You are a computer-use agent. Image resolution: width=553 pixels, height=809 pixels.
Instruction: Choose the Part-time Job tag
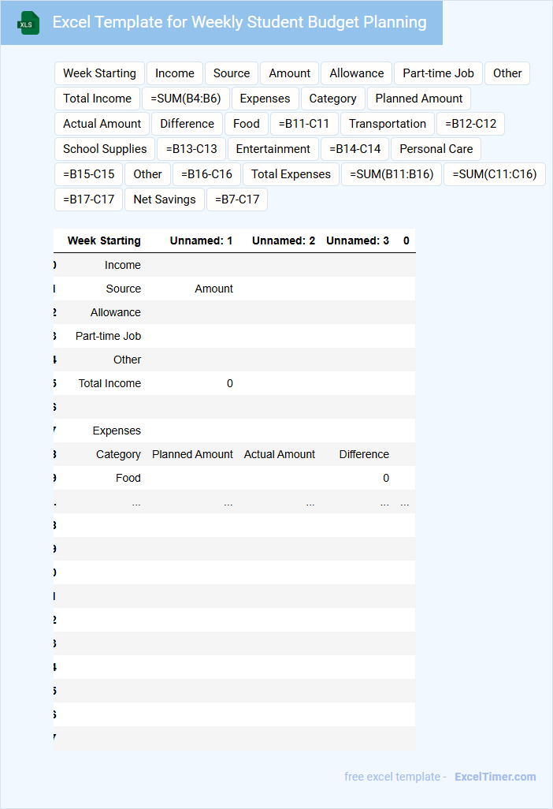point(438,73)
